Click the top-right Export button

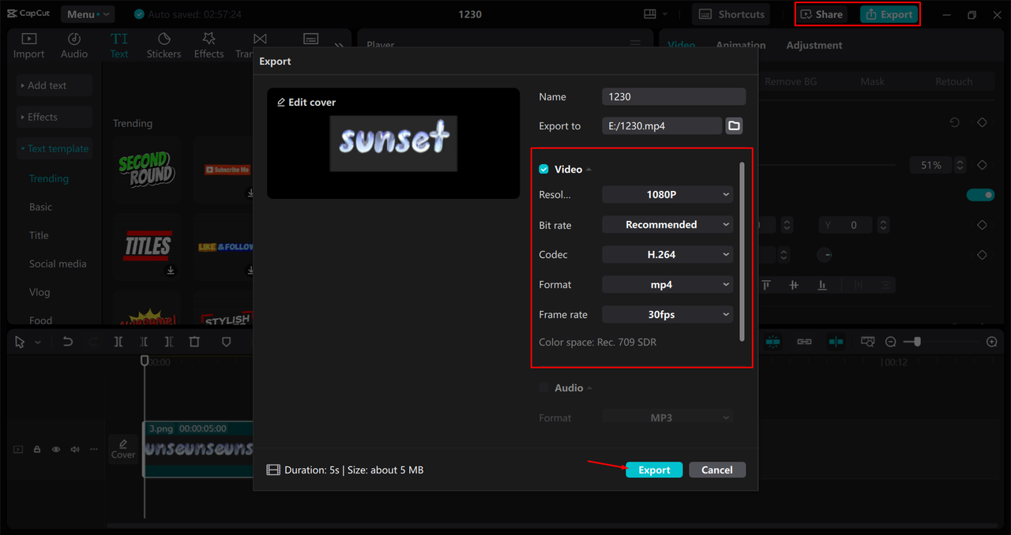(889, 14)
